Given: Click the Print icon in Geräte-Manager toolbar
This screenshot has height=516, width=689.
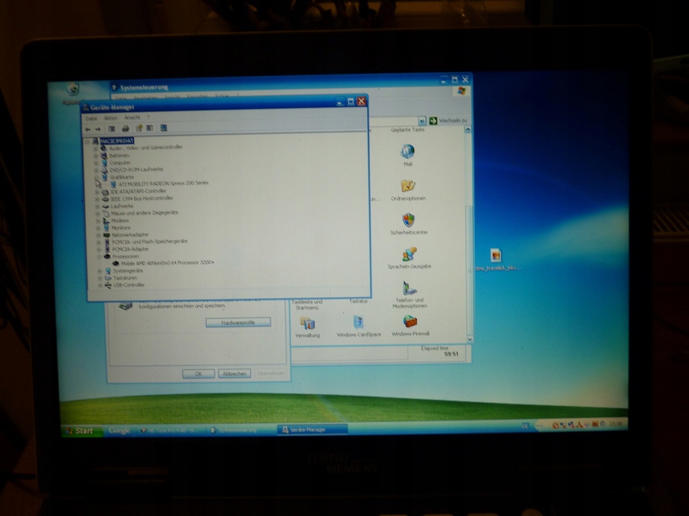Looking at the screenshot, I should click(x=126, y=129).
